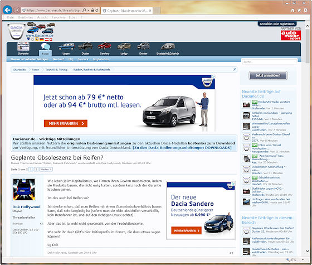Open the Sandero red car icon section

point(105,49)
